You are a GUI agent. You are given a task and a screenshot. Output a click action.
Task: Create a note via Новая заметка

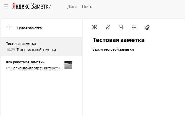pos(29,28)
